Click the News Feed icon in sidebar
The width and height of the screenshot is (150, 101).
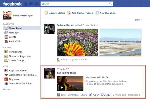click(x=6, y=28)
